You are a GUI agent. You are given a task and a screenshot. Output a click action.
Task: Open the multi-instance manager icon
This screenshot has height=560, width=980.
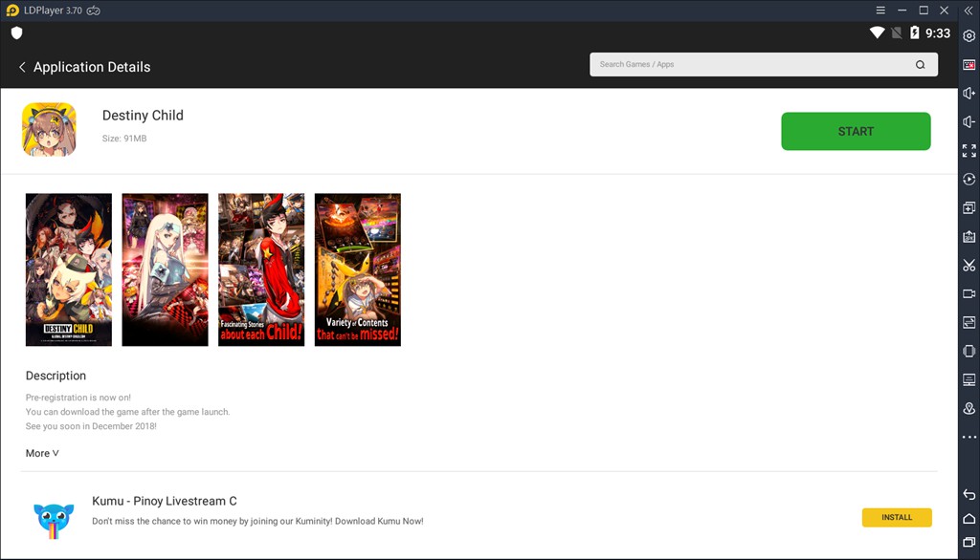pyautogui.click(x=969, y=208)
